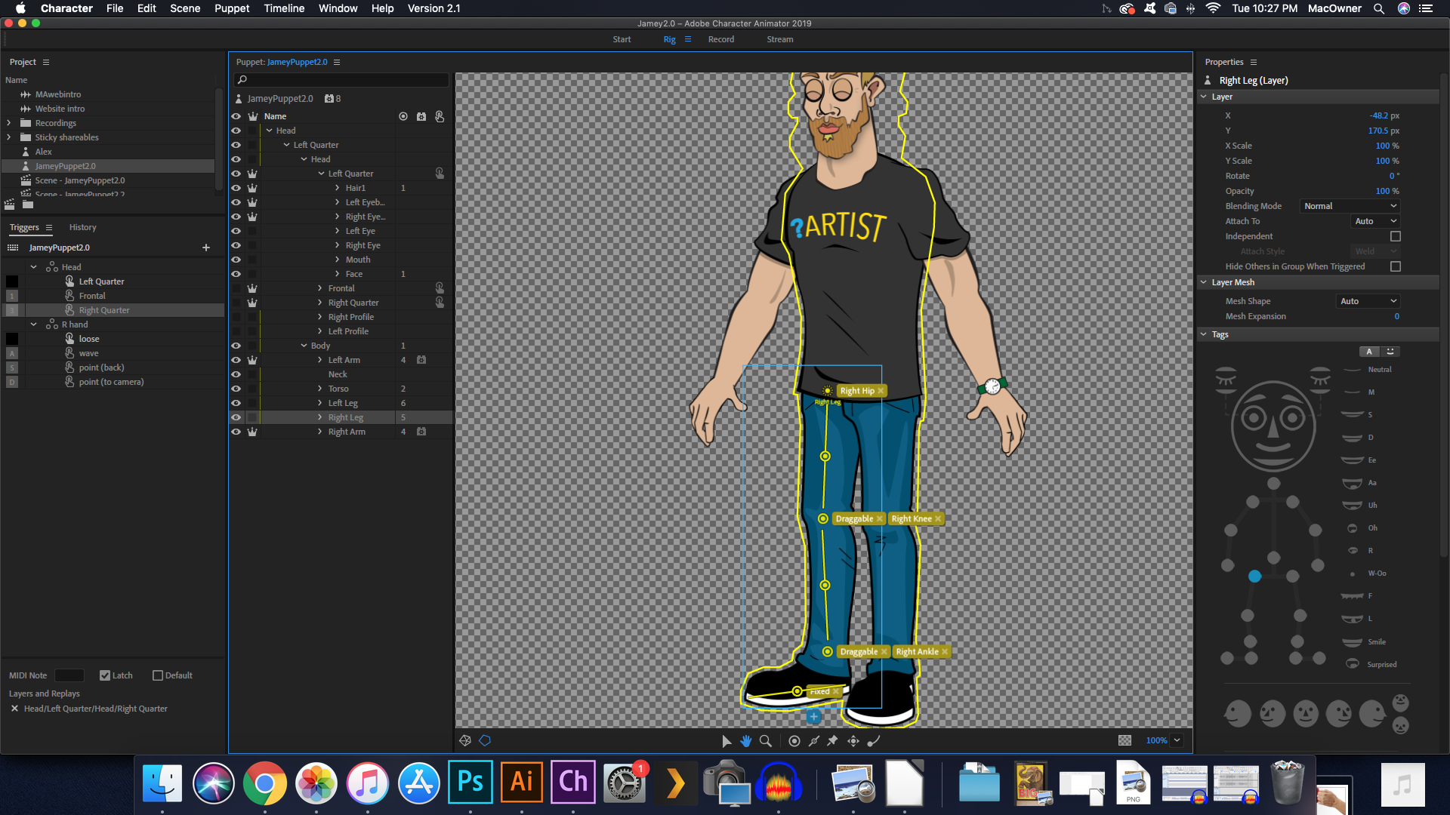1450x815 pixels.
Task: Click the magnify zoom tool in viewport
Action: click(767, 740)
